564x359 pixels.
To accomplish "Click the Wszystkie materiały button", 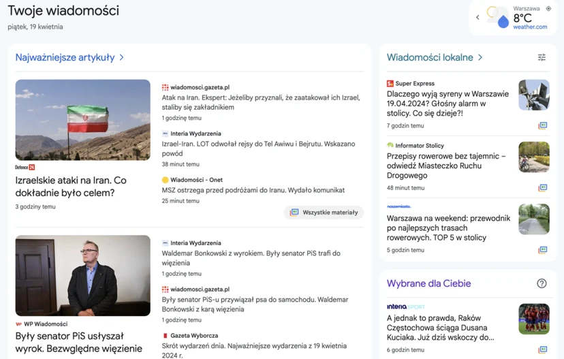I will (x=324, y=213).
